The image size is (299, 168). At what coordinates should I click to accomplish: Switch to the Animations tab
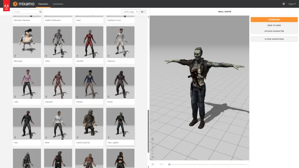[58, 4]
